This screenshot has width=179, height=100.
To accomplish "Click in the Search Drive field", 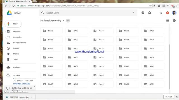I will (x=88, y=13).
